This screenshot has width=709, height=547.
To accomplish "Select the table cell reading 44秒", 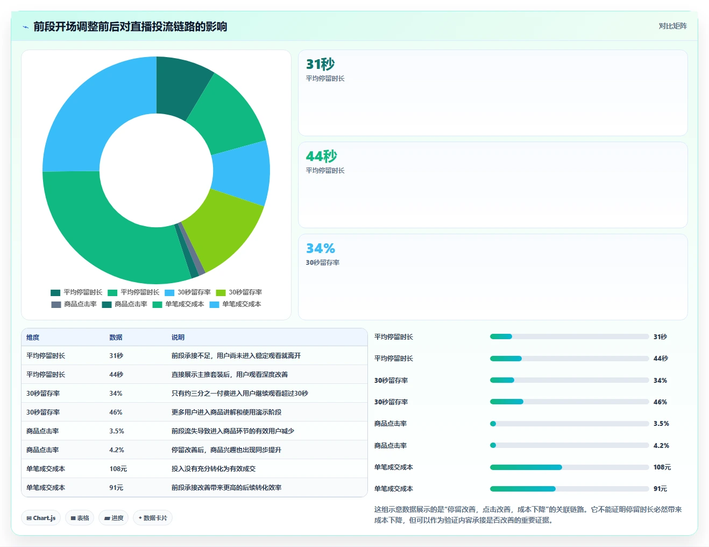I will pos(116,375).
